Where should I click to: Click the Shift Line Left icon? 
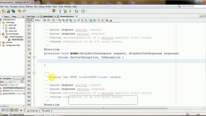pos(91,20)
